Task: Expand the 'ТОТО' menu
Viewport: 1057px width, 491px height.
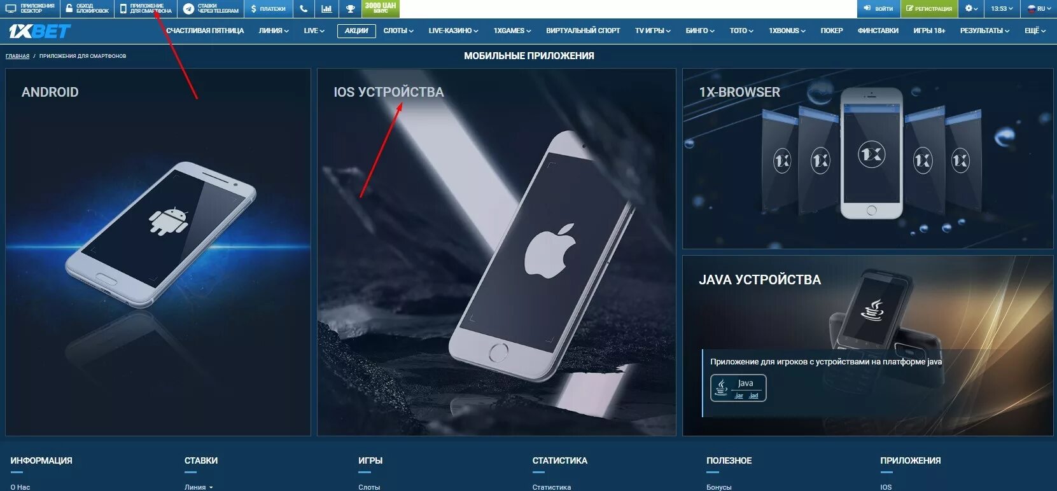Action: tap(741, 31)
